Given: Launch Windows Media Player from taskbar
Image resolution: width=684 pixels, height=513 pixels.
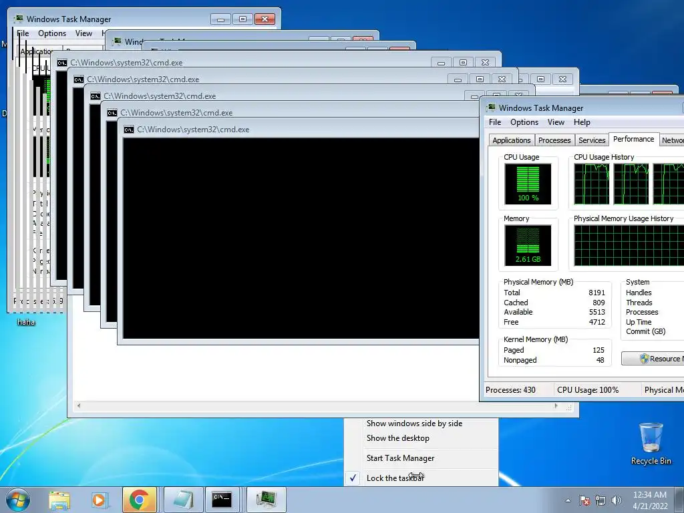Looking at the screenshot, I should point(99,500).
